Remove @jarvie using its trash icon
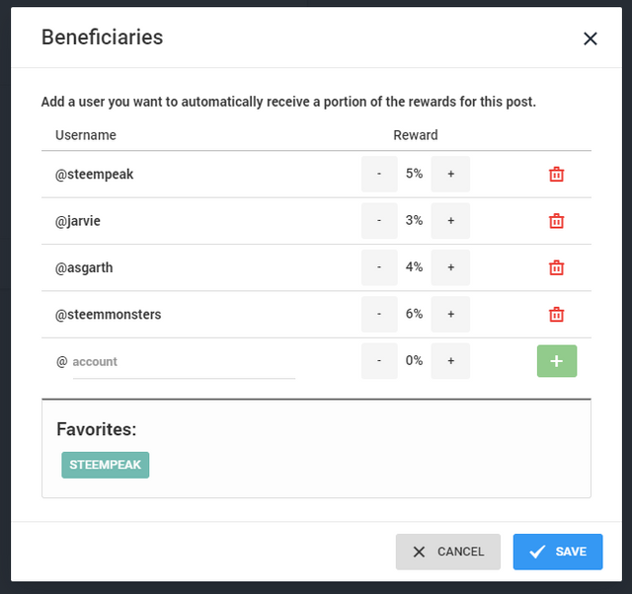Viewport: 632px width, 594px height. coord(556,221)
